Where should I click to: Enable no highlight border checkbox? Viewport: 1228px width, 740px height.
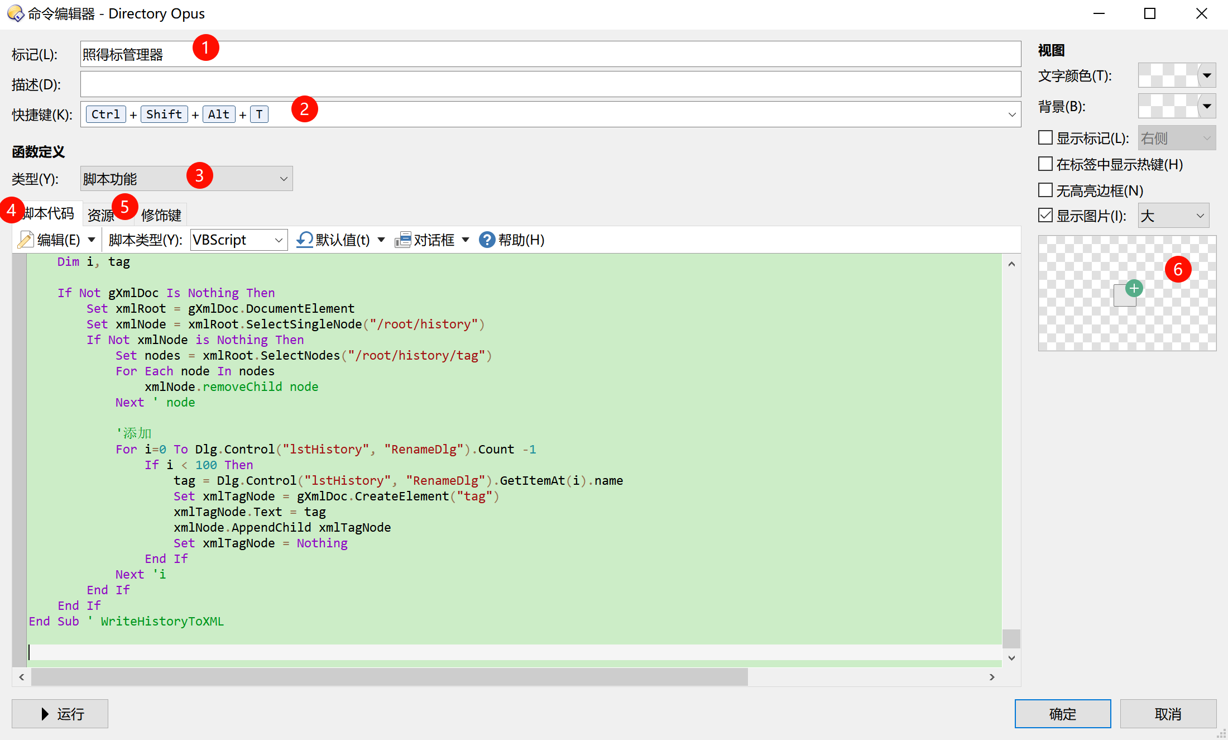[1045, 190]
